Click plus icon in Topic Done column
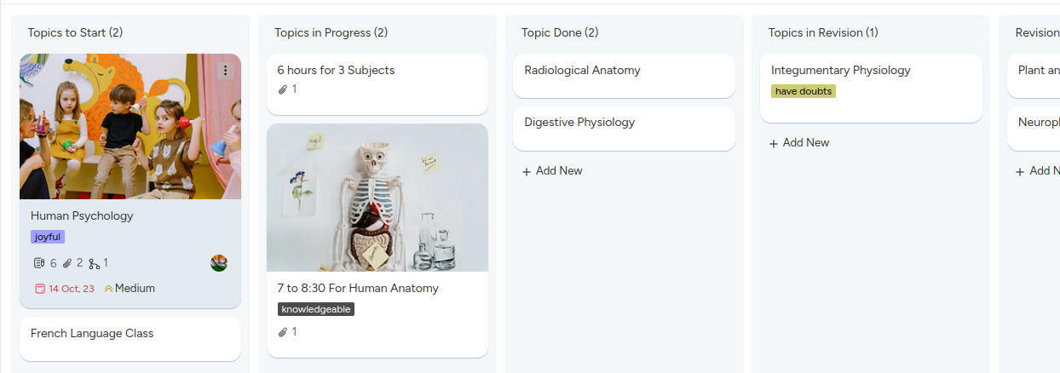The image size is (1060, 373). 527,171
